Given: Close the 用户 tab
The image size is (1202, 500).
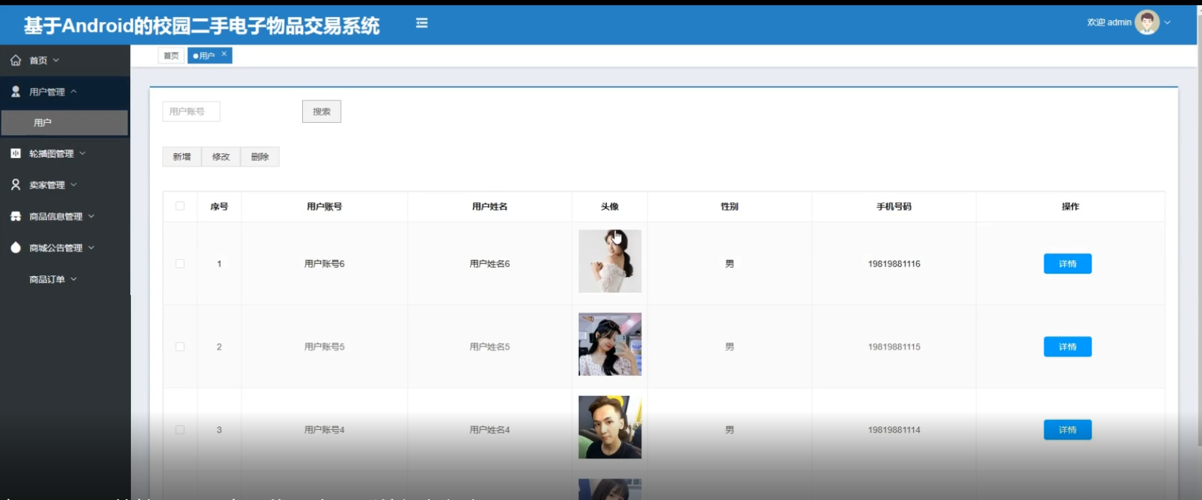Looking at the screenshot, I should pyautogui.click(x=224, y=54).
